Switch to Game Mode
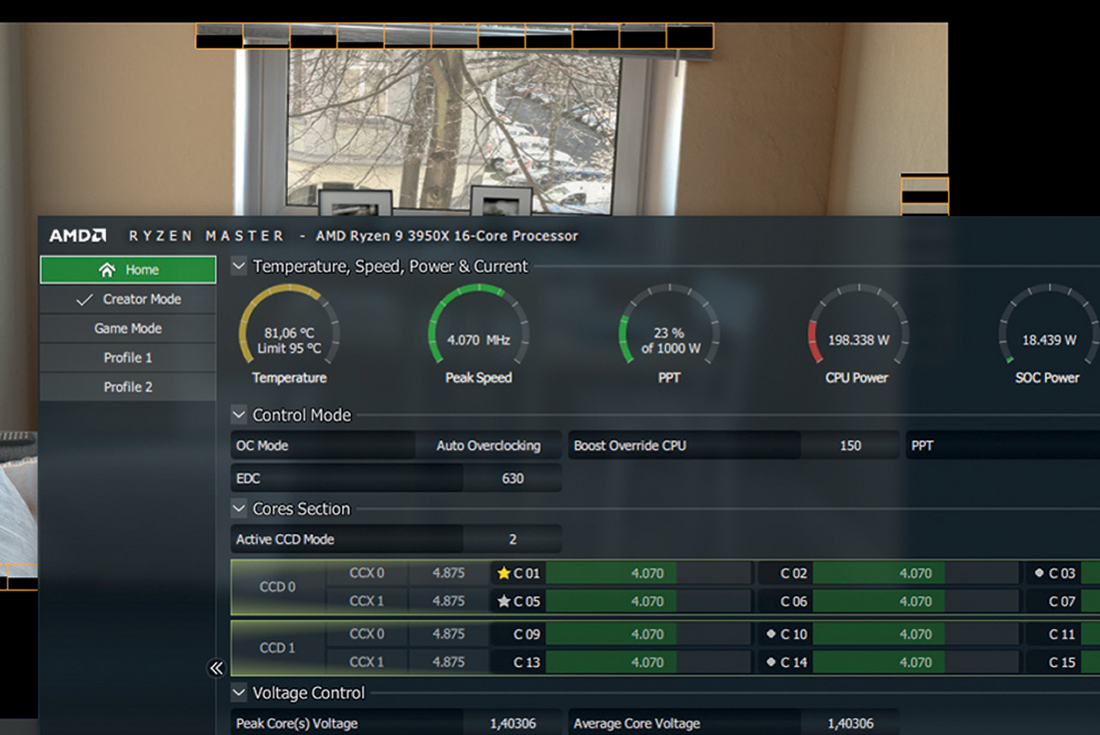 (128, 329)
